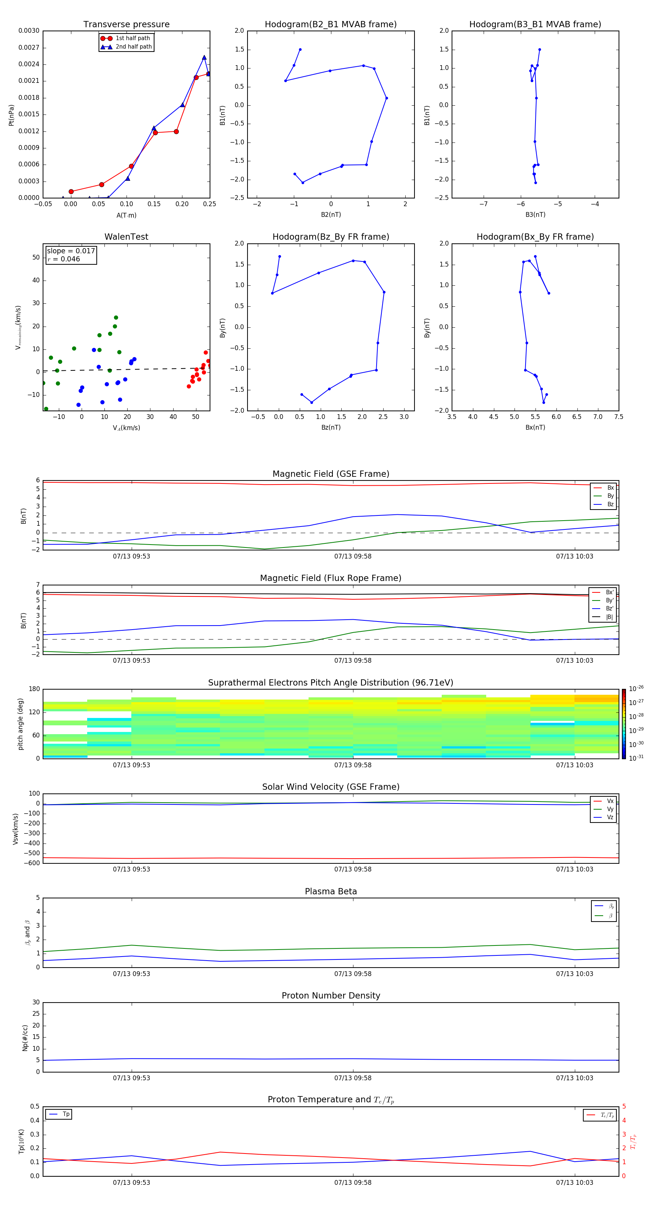Select the |B| entry in Flux Rope legend
The image size is (662, 1215).
click(603, 617)
